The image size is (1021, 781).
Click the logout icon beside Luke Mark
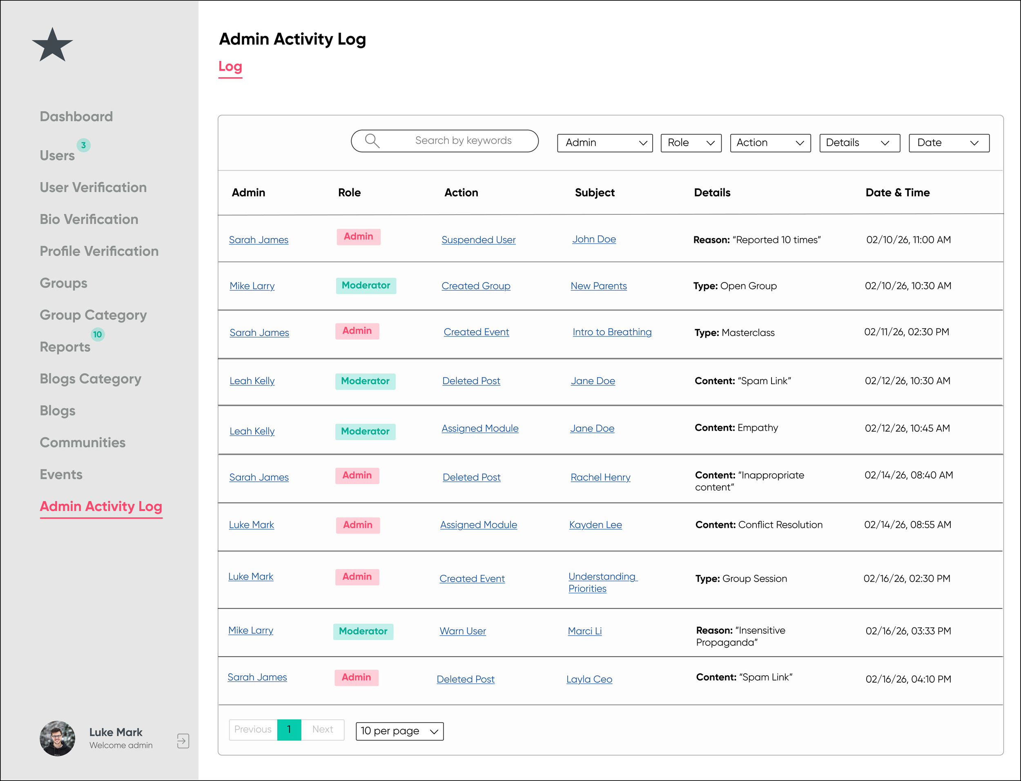(183, 741)
